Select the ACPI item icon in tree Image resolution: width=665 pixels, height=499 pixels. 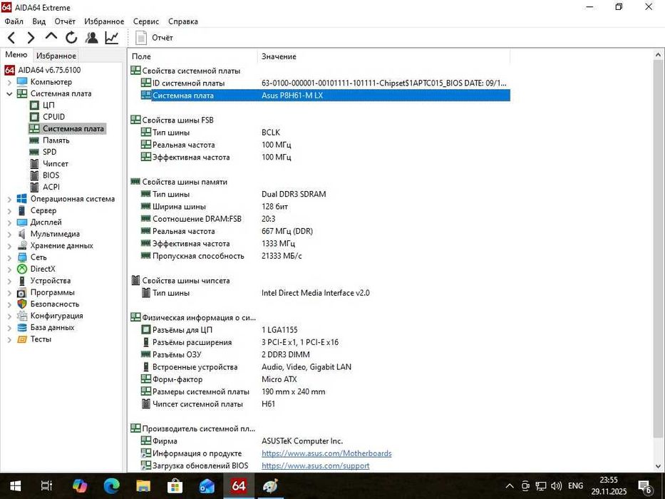pos(34,187)
